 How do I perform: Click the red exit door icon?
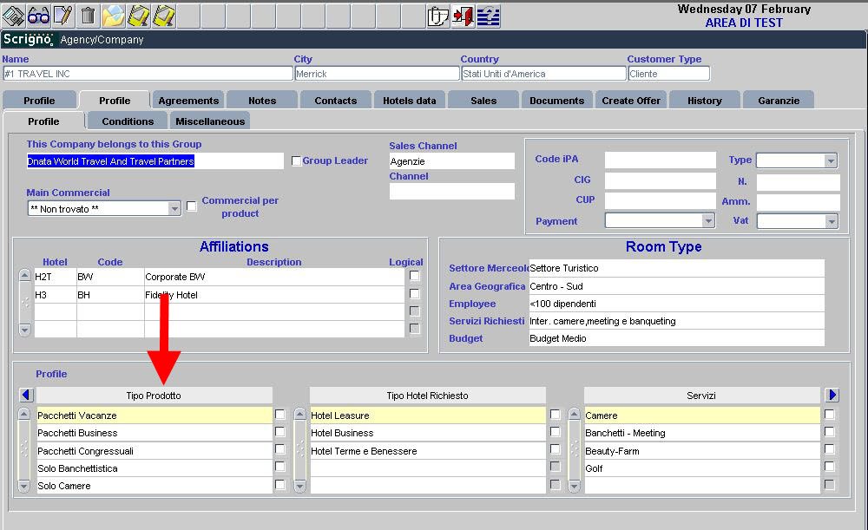click(463, 16)
